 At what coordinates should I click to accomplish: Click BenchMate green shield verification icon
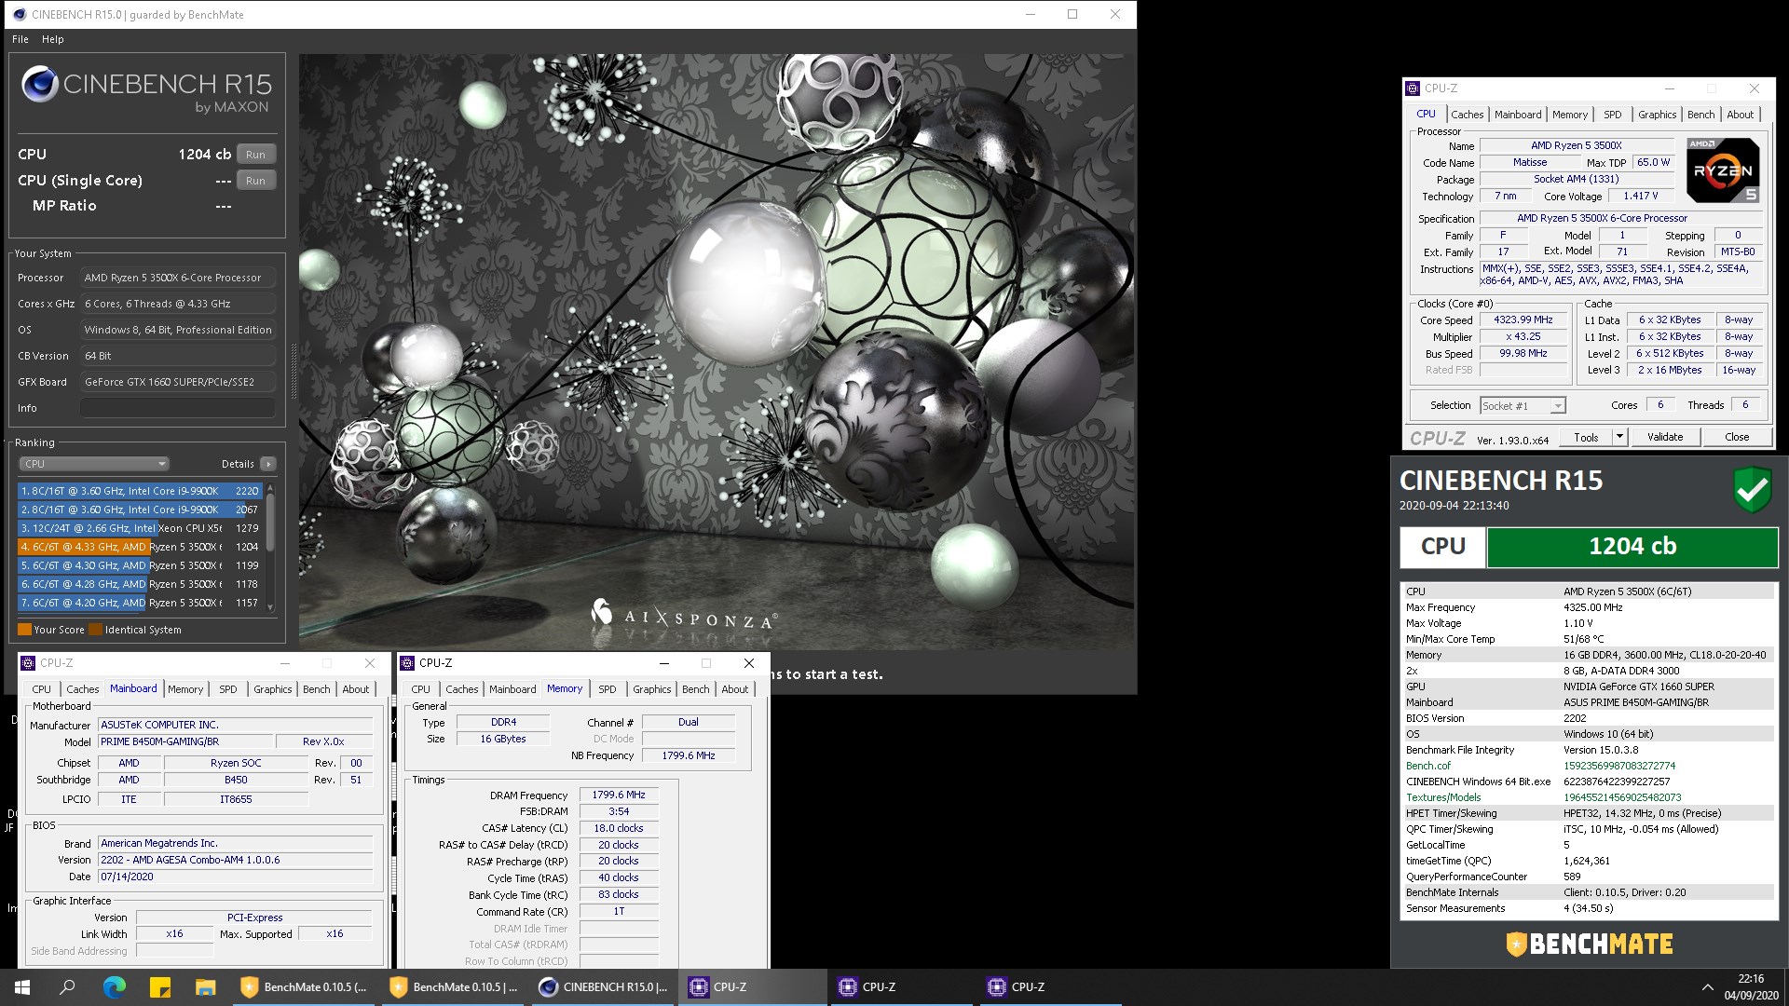(x=1752, y=490)
